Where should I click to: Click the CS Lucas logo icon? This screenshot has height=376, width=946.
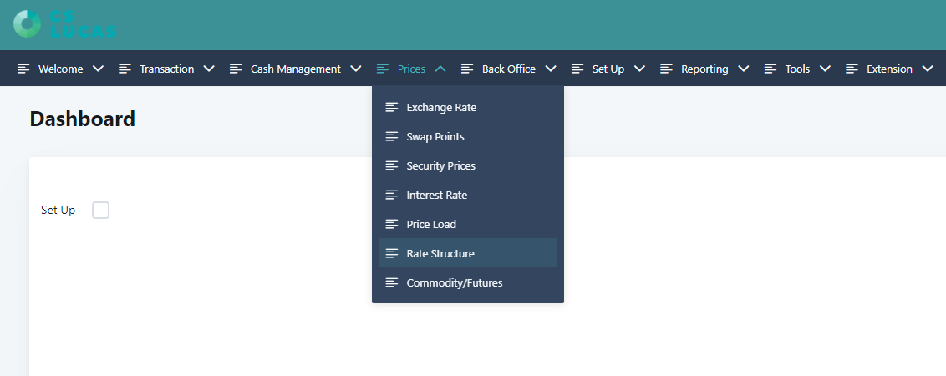click(x=27, y=24)
